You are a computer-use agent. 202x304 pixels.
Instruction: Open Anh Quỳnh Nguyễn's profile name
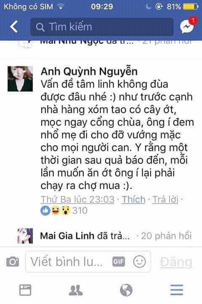89,71
